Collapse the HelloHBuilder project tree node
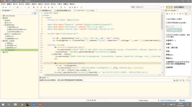 2,16
